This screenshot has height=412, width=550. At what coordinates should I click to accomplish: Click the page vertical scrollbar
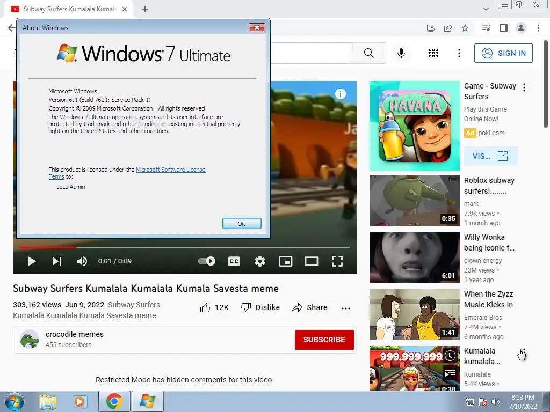(546, 84)
